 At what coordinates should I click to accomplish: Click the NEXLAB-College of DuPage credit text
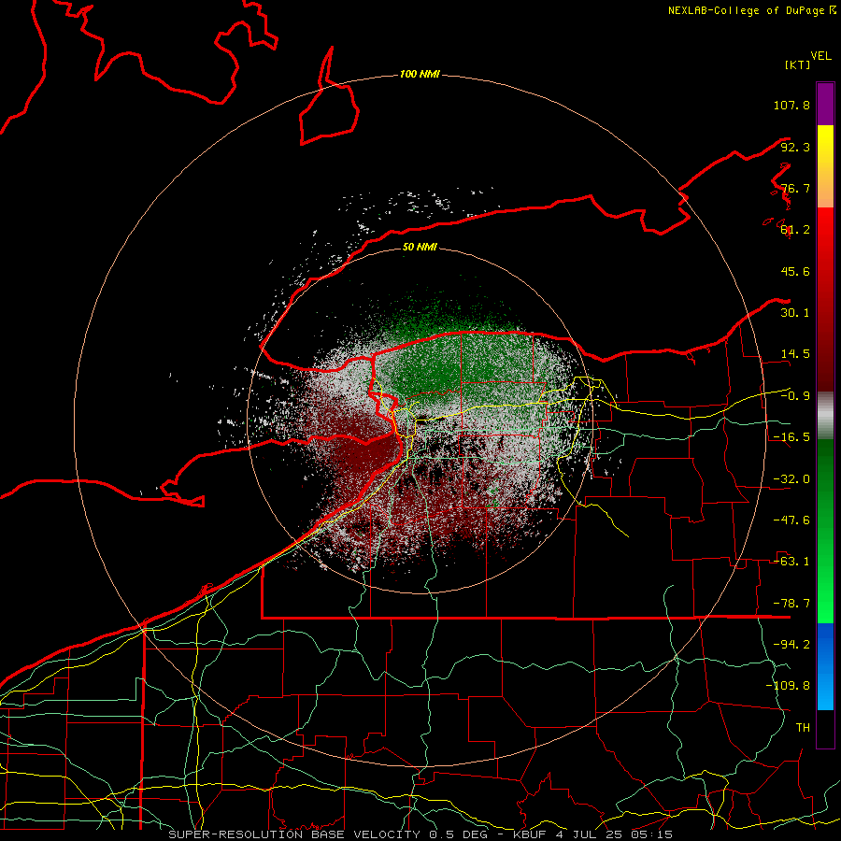[x=751, y=10]
